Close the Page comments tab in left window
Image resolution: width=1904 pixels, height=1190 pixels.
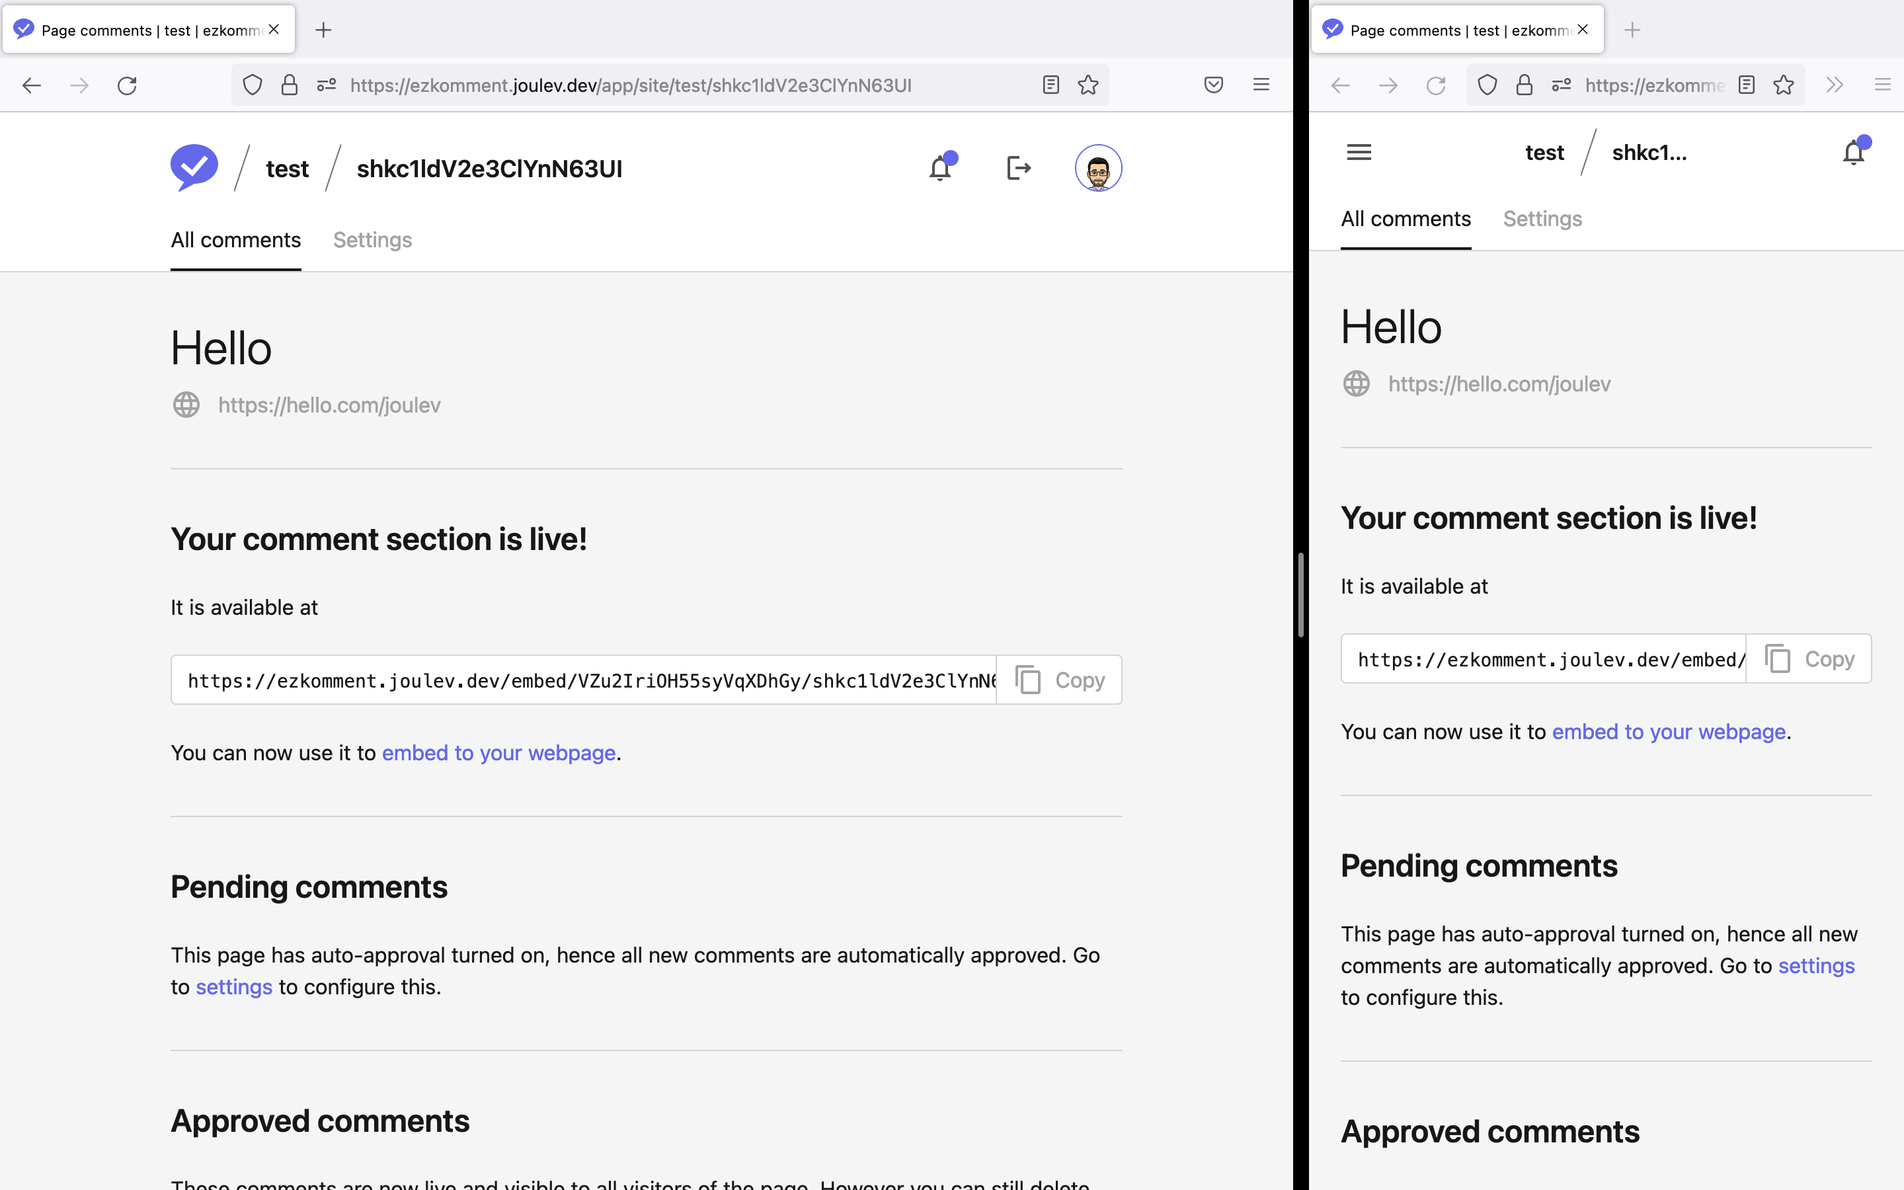(x=274, y=29)
